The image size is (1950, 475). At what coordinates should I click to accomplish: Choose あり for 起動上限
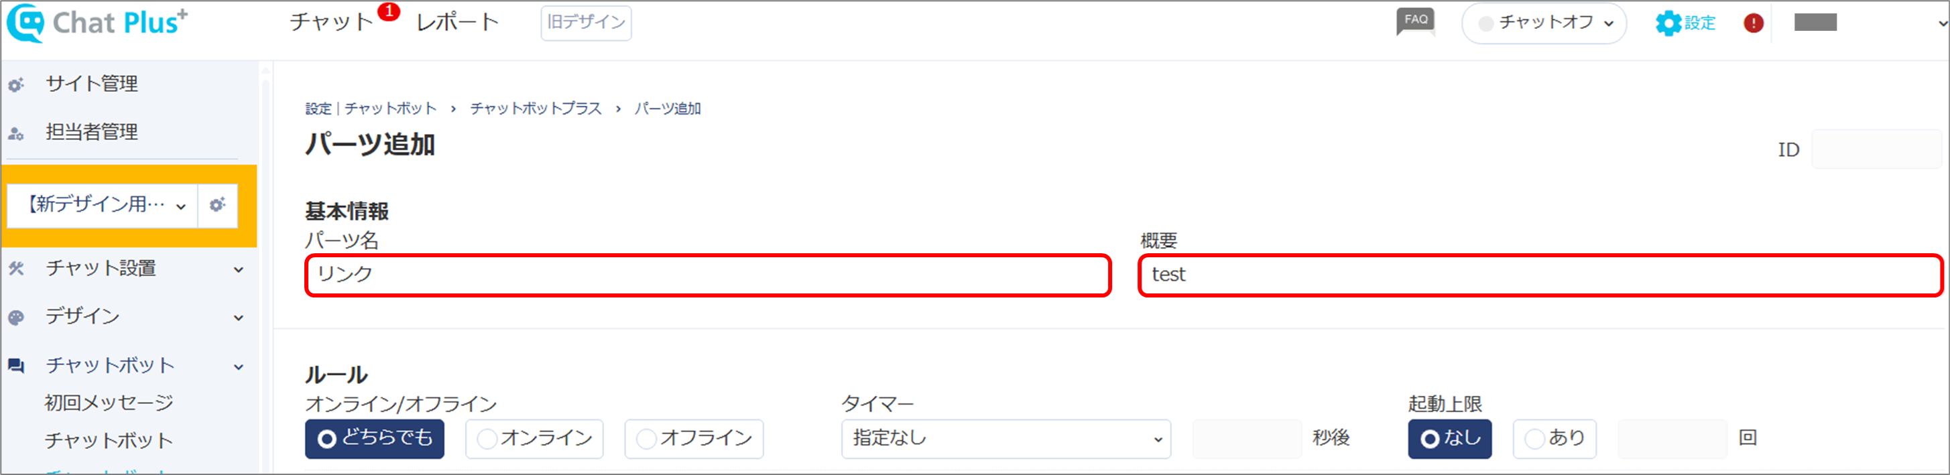(x=1555, y=439)
